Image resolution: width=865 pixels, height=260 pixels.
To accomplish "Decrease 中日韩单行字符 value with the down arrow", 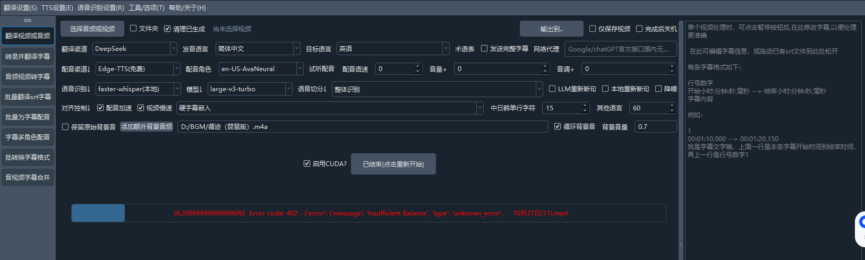I will [x=585, y=111].
